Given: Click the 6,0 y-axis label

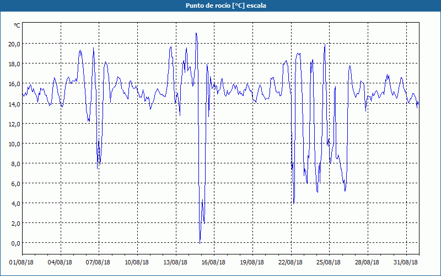Looking at the screenshot, I should point(17,184).
